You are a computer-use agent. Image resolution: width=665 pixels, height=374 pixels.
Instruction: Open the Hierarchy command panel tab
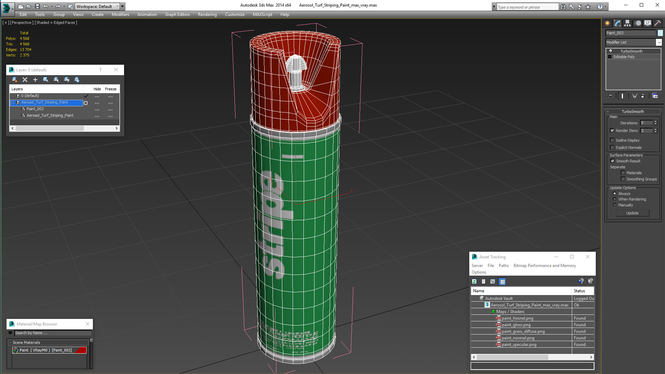coord(628,23)
